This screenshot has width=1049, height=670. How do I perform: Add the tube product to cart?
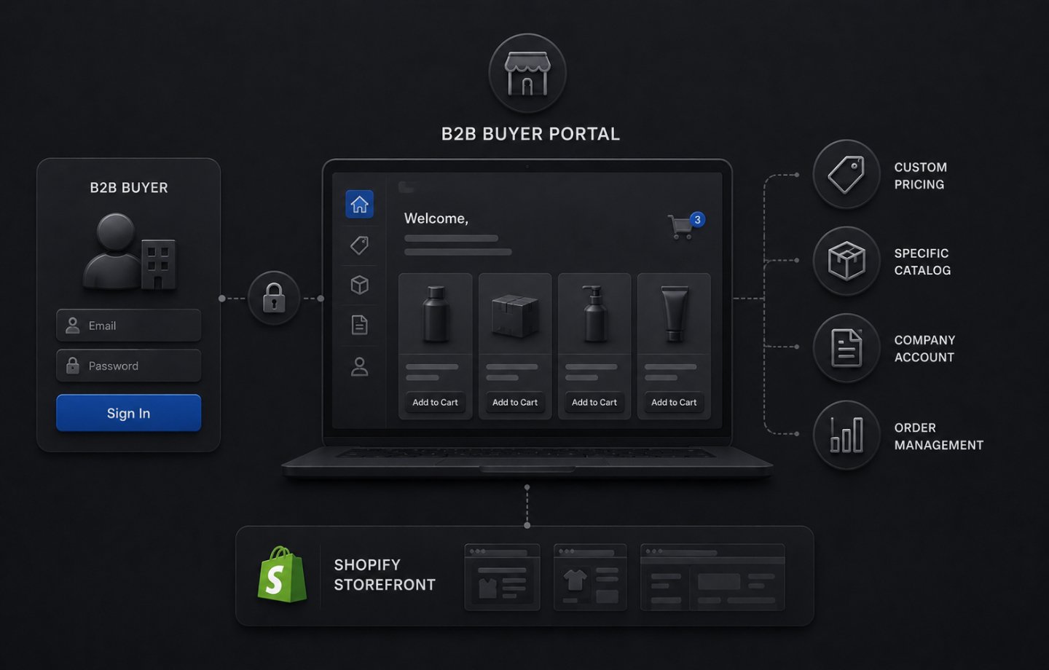tap(673, 402)
